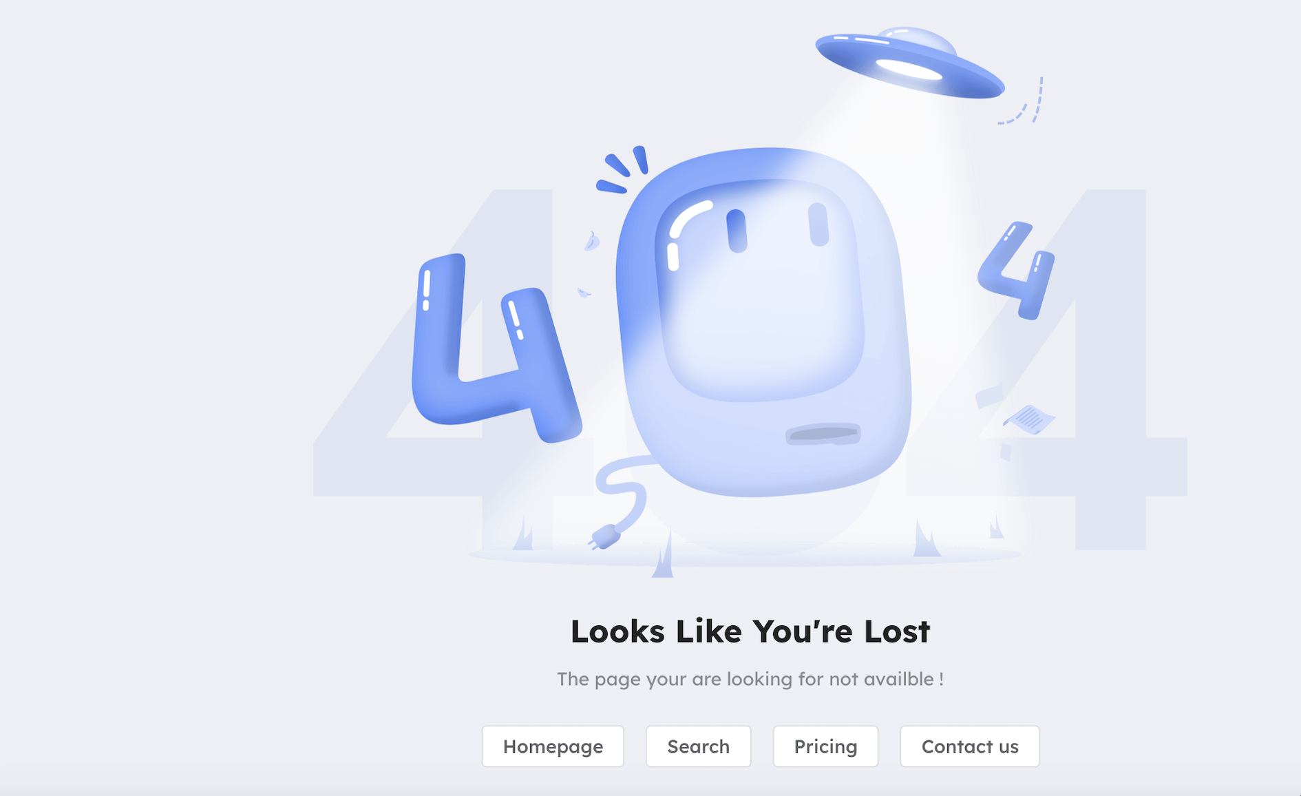Viewport: 1301px width, 796px height.
Task: Click the Homepage button
Action: click(553, 746)
